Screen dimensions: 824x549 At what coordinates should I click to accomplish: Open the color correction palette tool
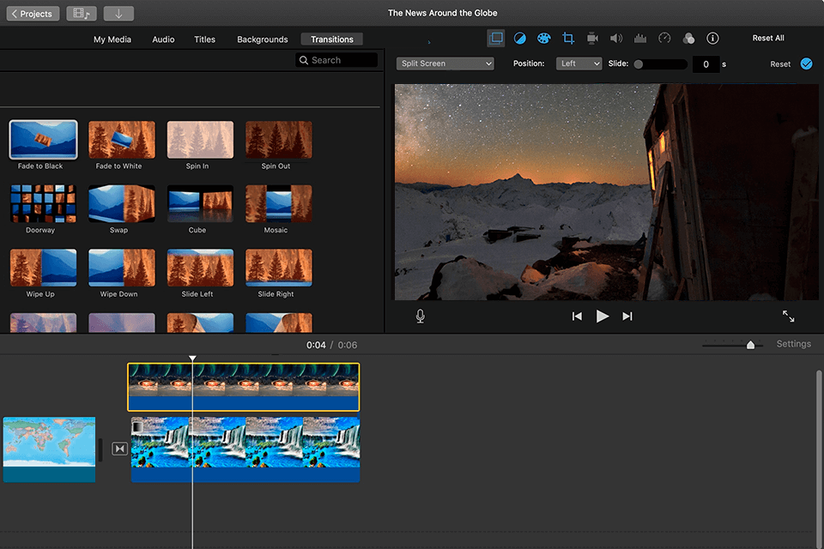[544, 38]
